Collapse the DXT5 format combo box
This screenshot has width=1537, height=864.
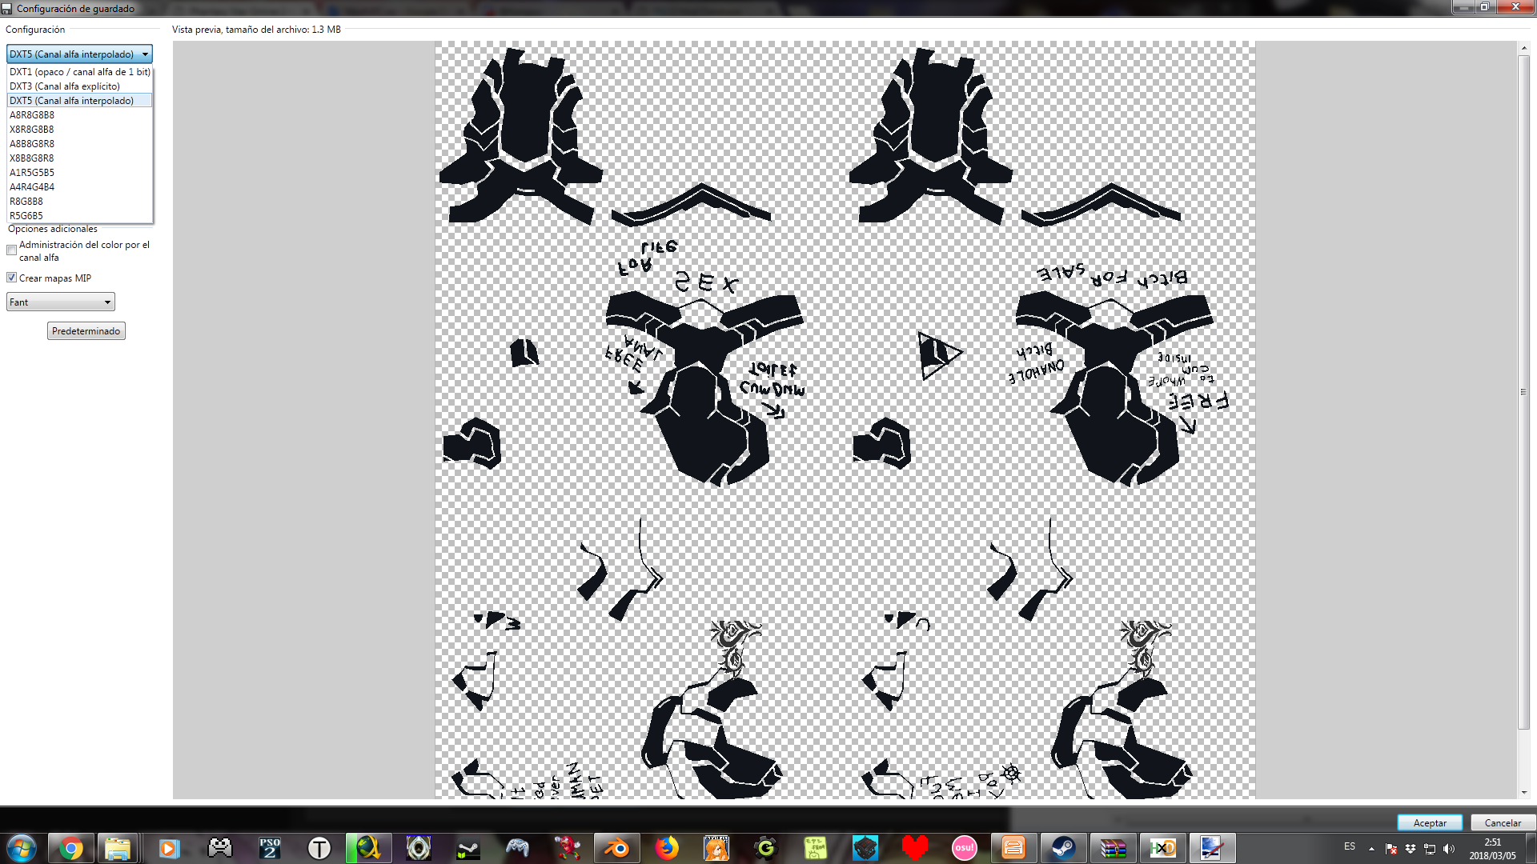click(x=79, y=54)
